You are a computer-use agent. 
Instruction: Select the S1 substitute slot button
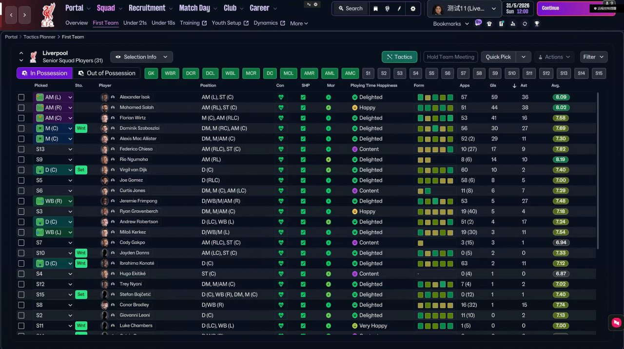point(368,73)
